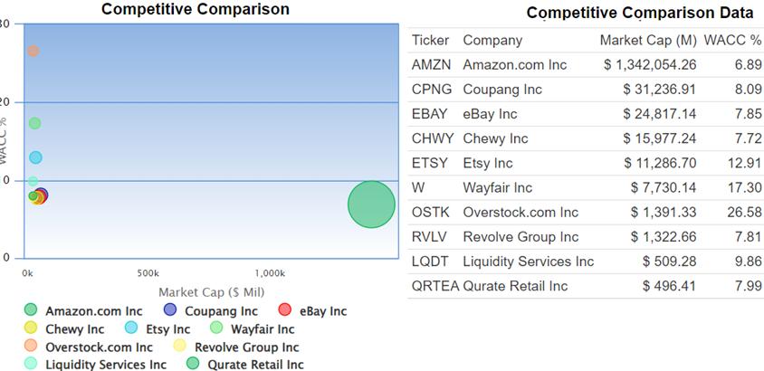Click the large Amazon bubble in chart
Viewport: 764px width, 371px height.
[x=371, y=205]
